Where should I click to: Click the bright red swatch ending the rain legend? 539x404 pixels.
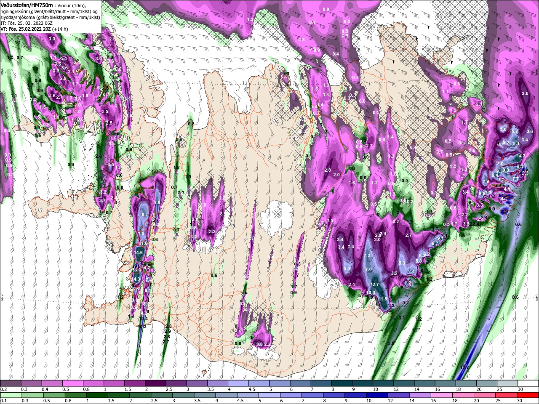[x=528, y=395]
